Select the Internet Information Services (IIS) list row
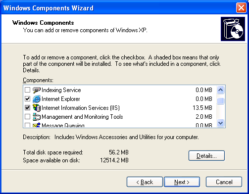The image size is (249, 194). tap(120, 108)
